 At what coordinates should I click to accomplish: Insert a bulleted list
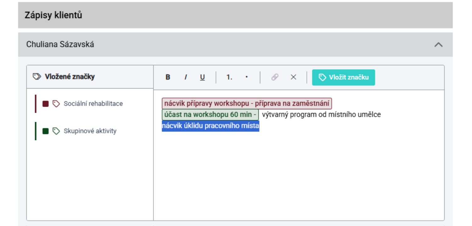(246, 77)
